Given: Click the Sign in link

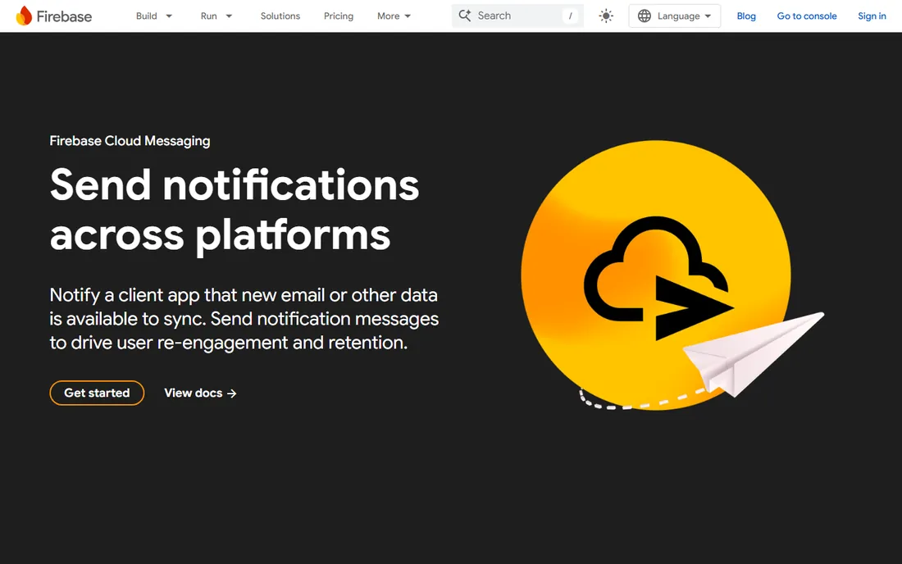Looking at the screenshot, I should click(x=872, y=16).
